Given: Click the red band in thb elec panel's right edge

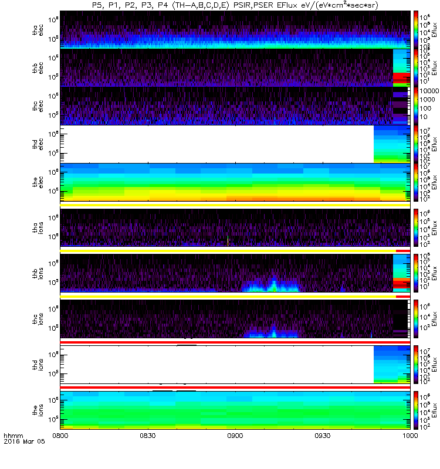Looking at the screenshot, I should tap(401, 77).
